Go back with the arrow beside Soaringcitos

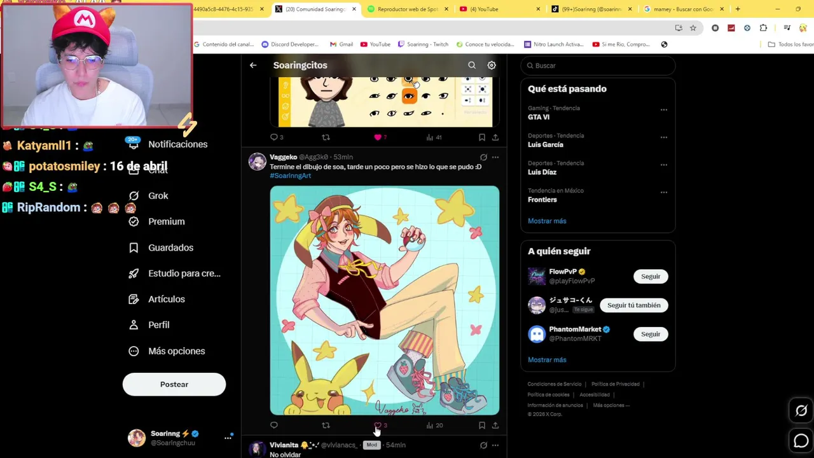coord(253,65)
